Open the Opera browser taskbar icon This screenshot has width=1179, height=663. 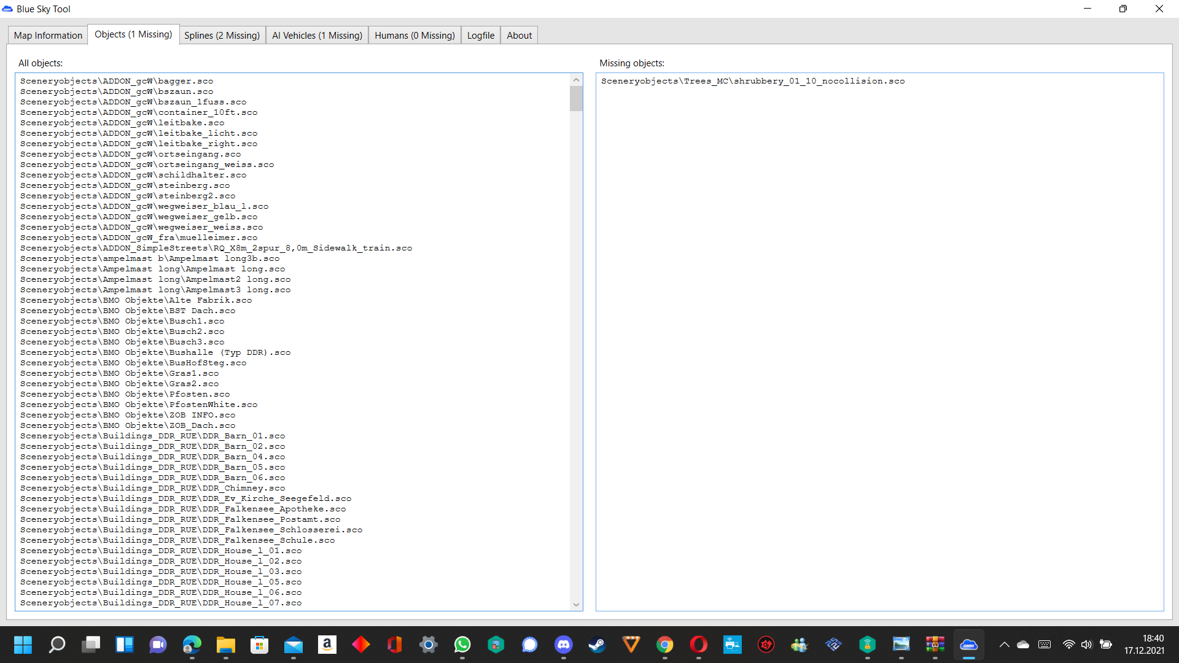click(698, 645)
